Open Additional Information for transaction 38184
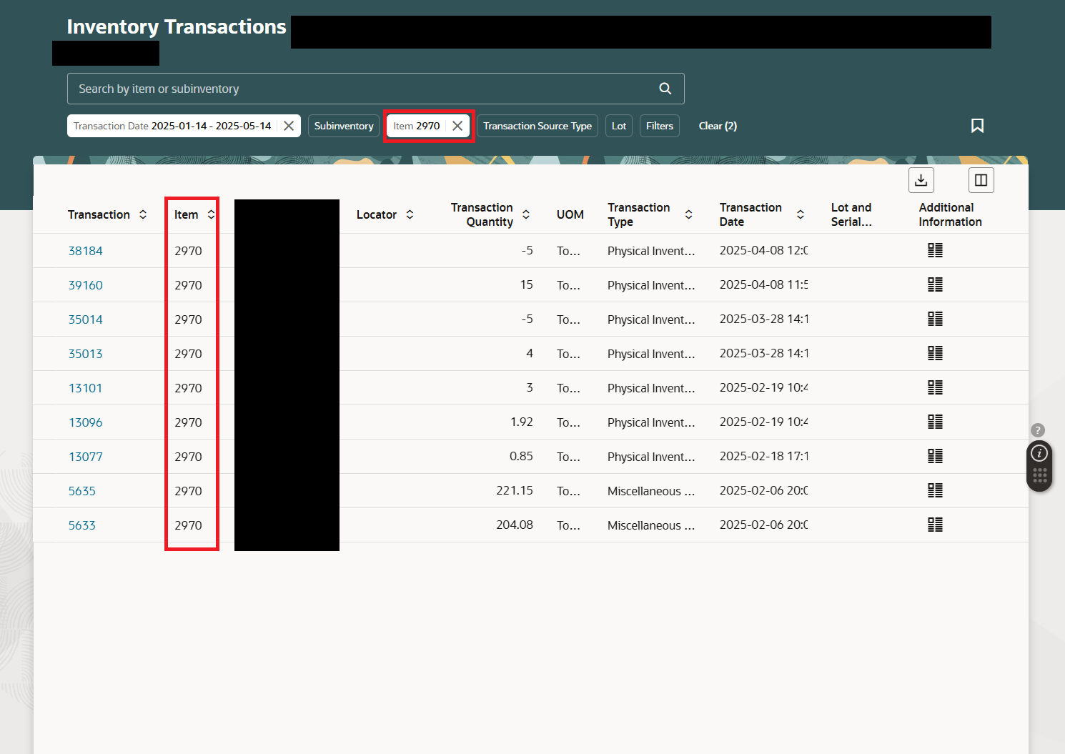Image resolution: width=1065 pixels, height=754 pixels. 935,250
